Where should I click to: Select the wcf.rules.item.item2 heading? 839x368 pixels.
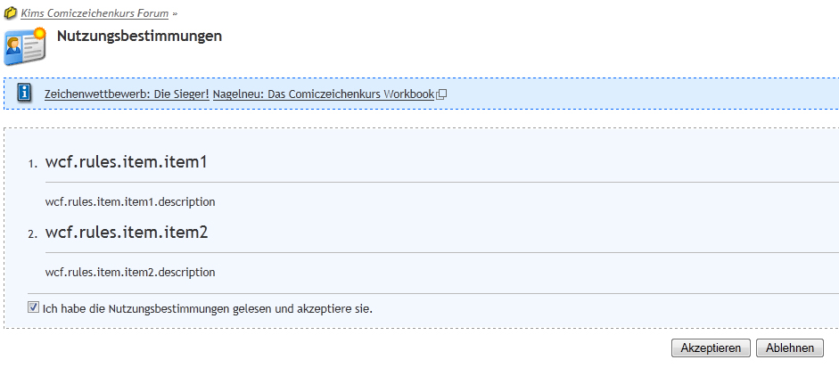click(126, 232)
